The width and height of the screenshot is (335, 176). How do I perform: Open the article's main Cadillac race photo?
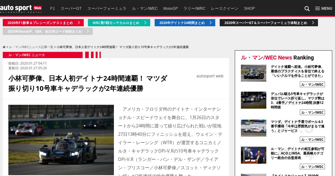61,140
